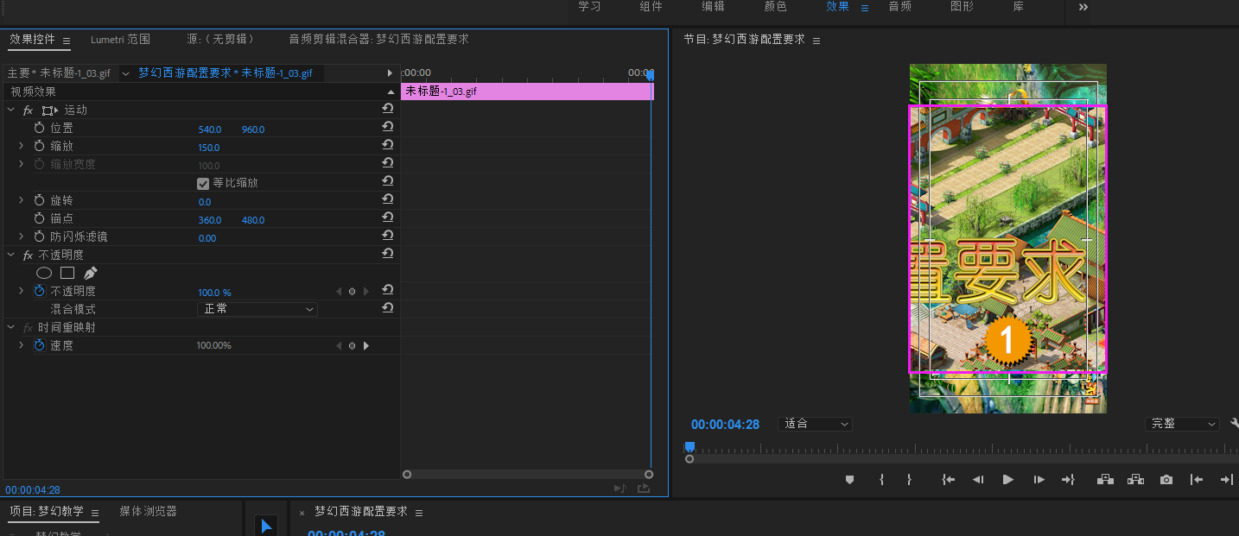Toggle the 等比缩放 checkbox
Screen dimensions: 1239x536
202,182
